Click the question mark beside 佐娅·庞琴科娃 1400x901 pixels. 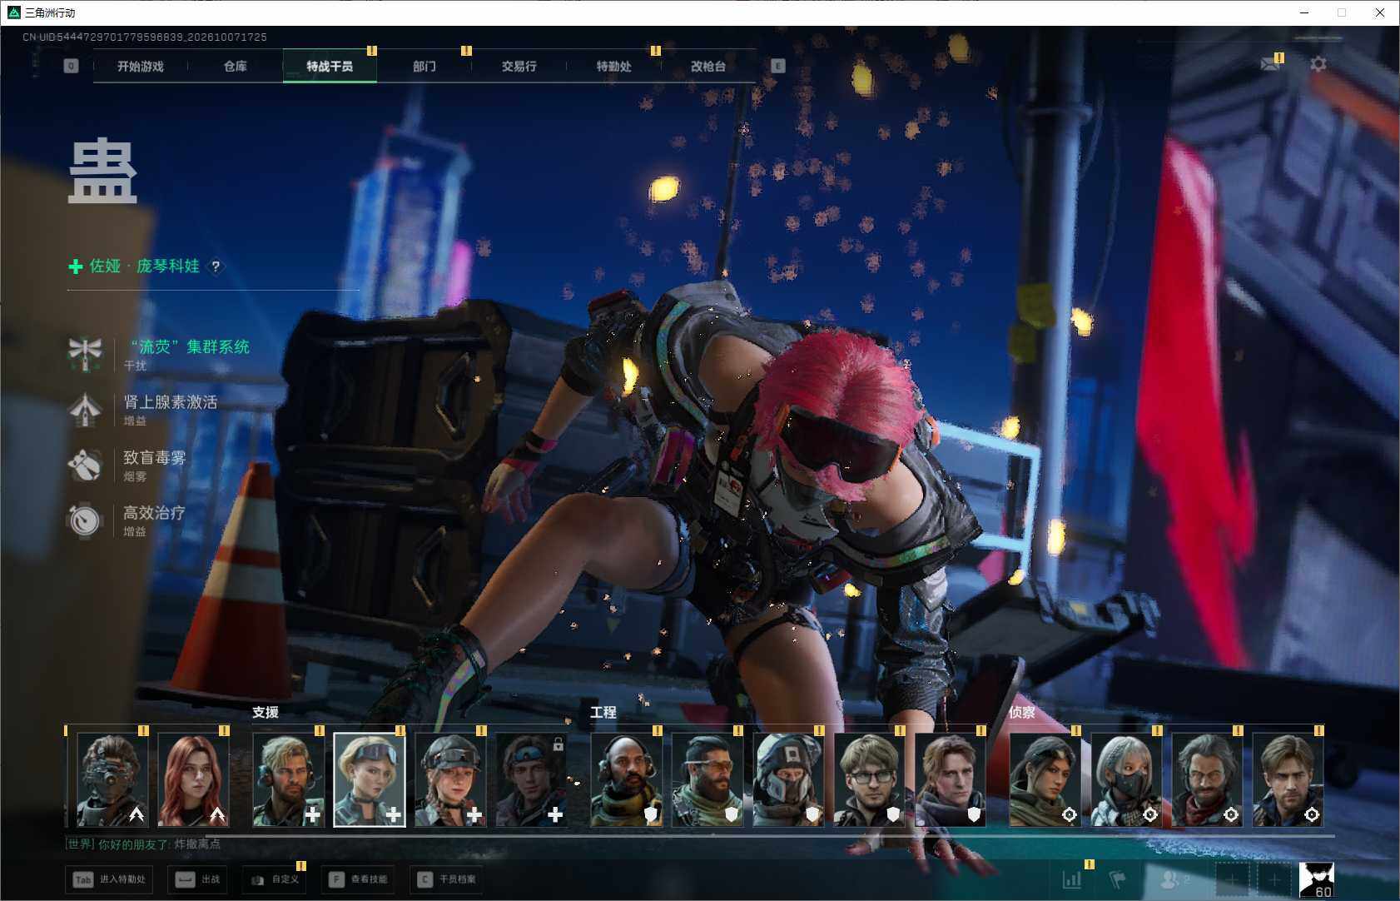[216, 266]
